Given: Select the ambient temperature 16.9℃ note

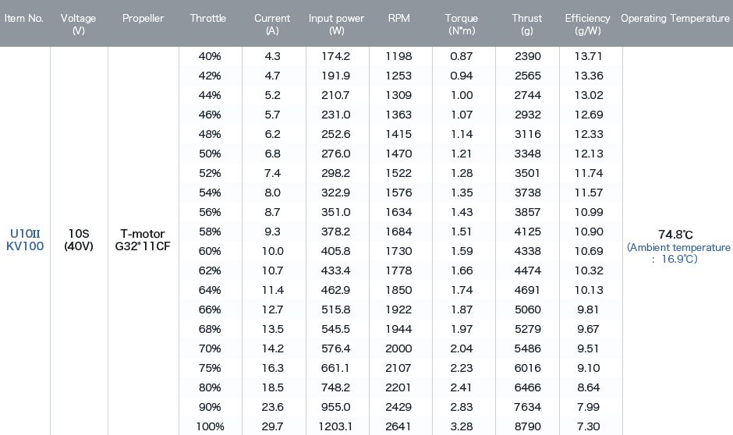Looking at the screenshot, I should tap(678, 253).
